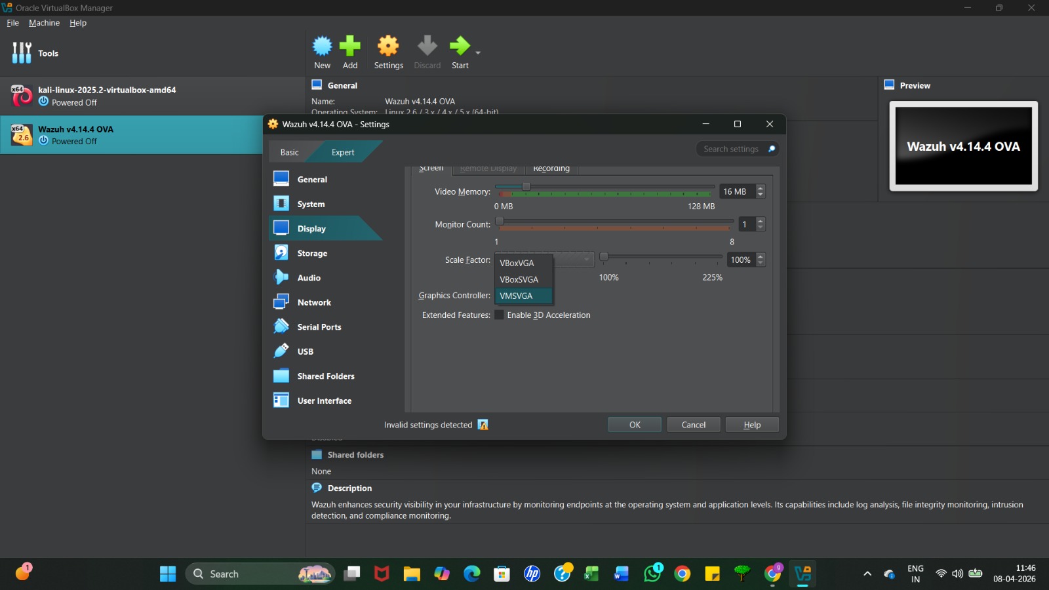
Task: Open the User Interface settings category
Action: point(325,401)
